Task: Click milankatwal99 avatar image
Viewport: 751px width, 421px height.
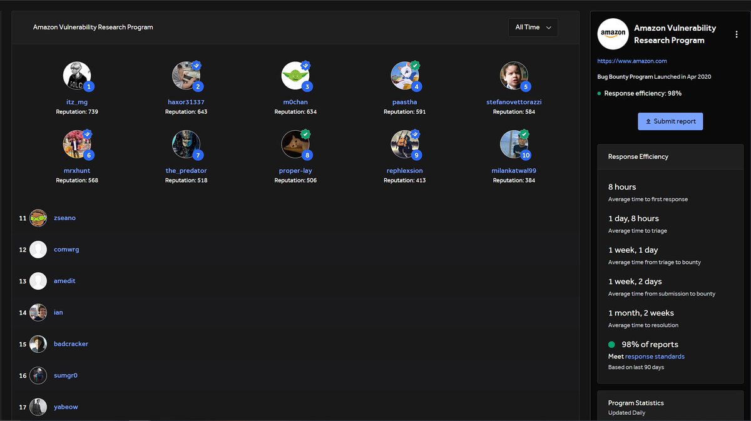Action: click(514, 145)
